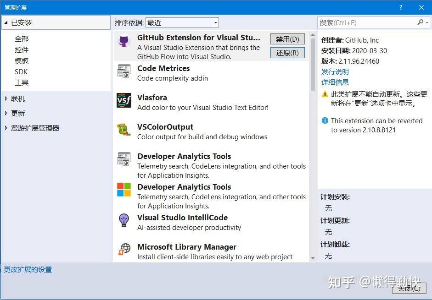This screenshot has width=432, height=300.
Task: Click 'AI-assisted developer productivity' description
Action: coord(189,228)
